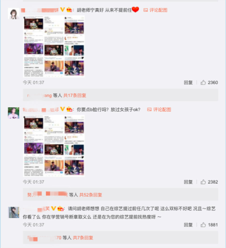The height and width of the screenshot is (248, 226).
Task: Expand the 共52条回复 reply thread
Action: click(91, 195)
